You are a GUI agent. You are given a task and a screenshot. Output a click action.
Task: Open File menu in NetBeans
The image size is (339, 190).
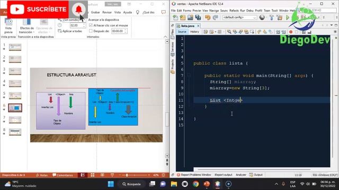tap(173, 11)
